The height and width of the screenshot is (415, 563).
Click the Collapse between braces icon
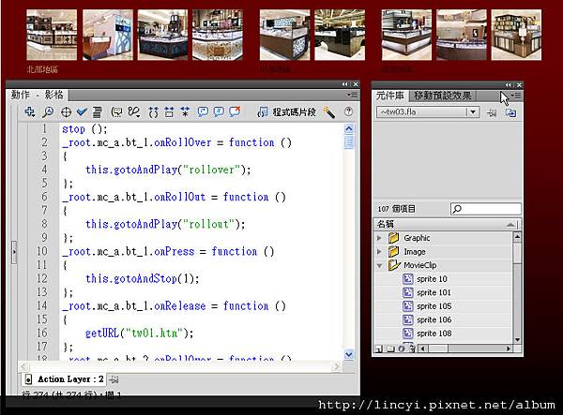(x=153, y=112)
